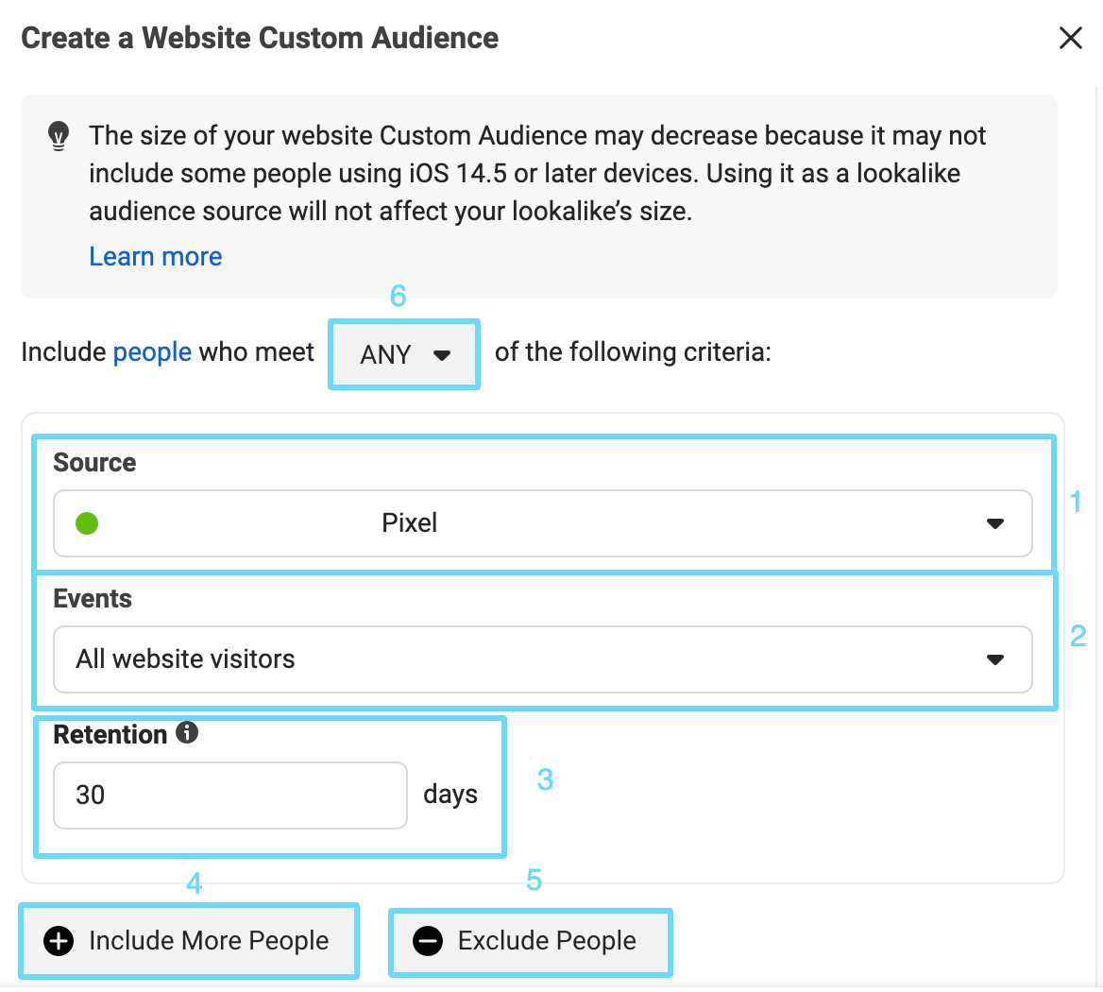
Task: Click Include More People
Action: point(189,940)
